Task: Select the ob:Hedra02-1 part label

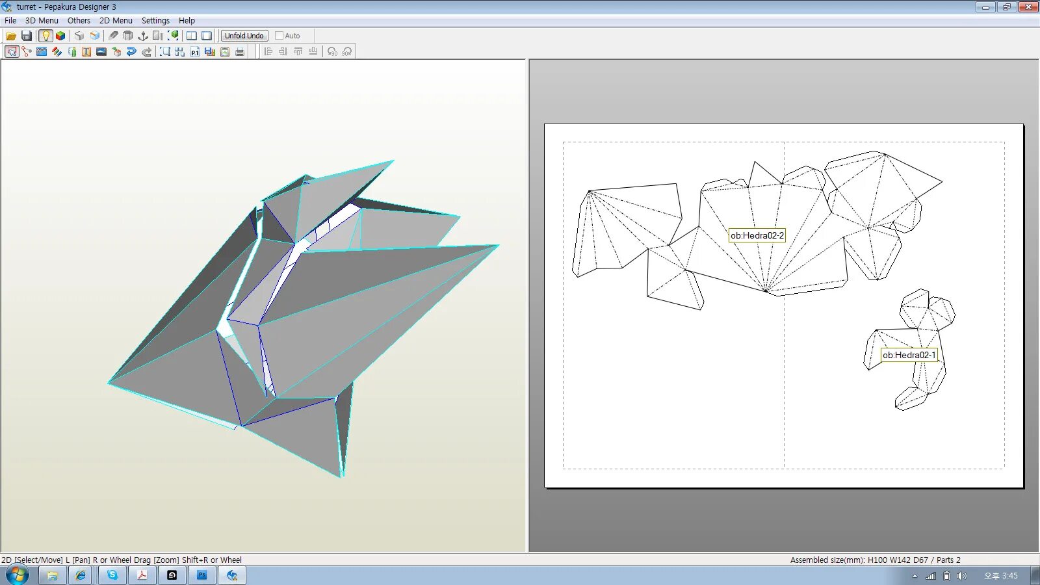Action: [x=909, y=355]
